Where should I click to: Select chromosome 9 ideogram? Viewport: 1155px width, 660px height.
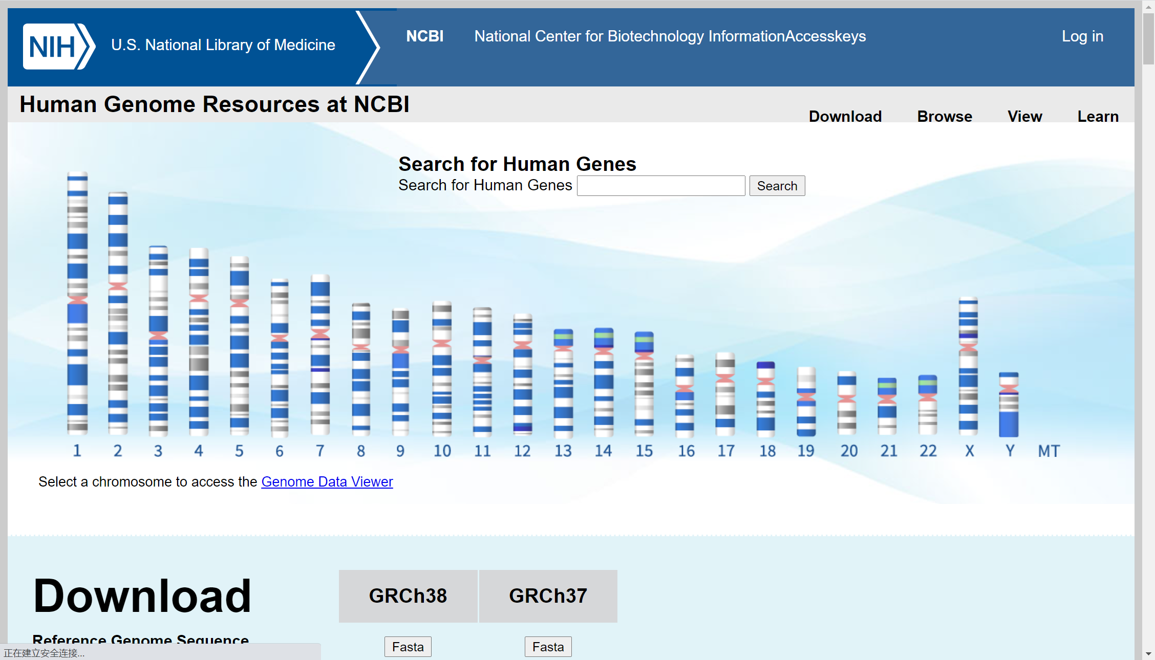click(400, 371)
